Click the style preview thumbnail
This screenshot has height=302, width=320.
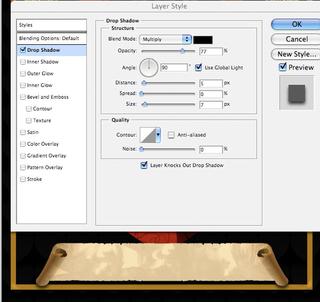tap(297, 93)
